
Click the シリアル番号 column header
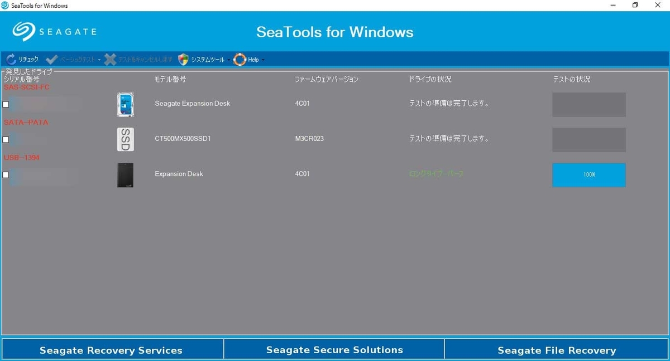22,79
